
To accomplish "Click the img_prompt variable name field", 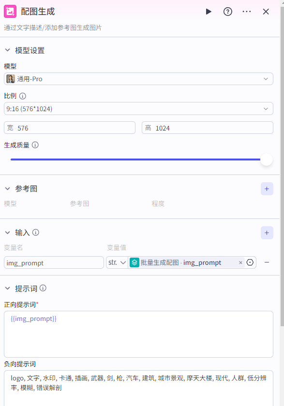I will coord(54,262).
